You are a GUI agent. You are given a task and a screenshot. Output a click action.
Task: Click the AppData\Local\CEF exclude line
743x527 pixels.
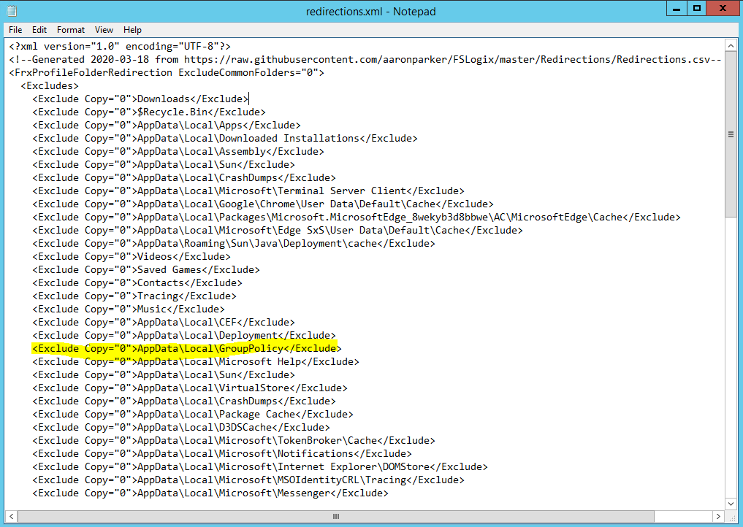point(164,323)
